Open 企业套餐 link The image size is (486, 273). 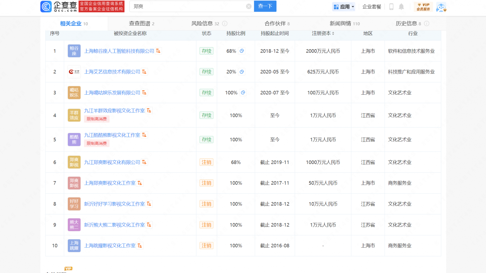[372, 7]
